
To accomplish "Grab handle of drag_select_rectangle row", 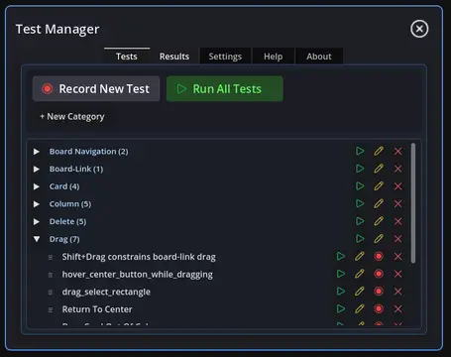I will pyautogui.click(x=51, y=292).
